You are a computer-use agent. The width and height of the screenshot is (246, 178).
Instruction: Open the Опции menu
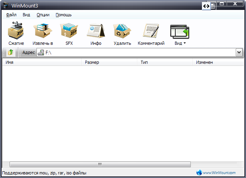(43, 15)
